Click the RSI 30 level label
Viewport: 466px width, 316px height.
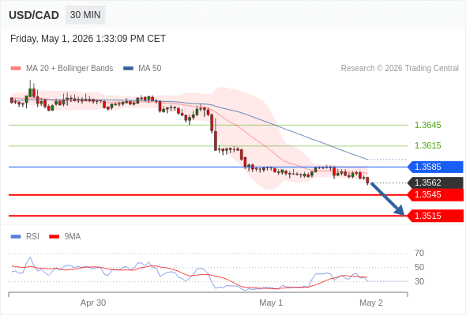tap(419, 281)
